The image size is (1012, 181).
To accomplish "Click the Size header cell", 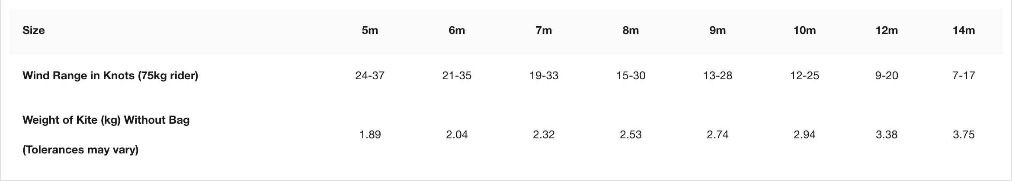I will pyautogui.click(x=34, y=31).
